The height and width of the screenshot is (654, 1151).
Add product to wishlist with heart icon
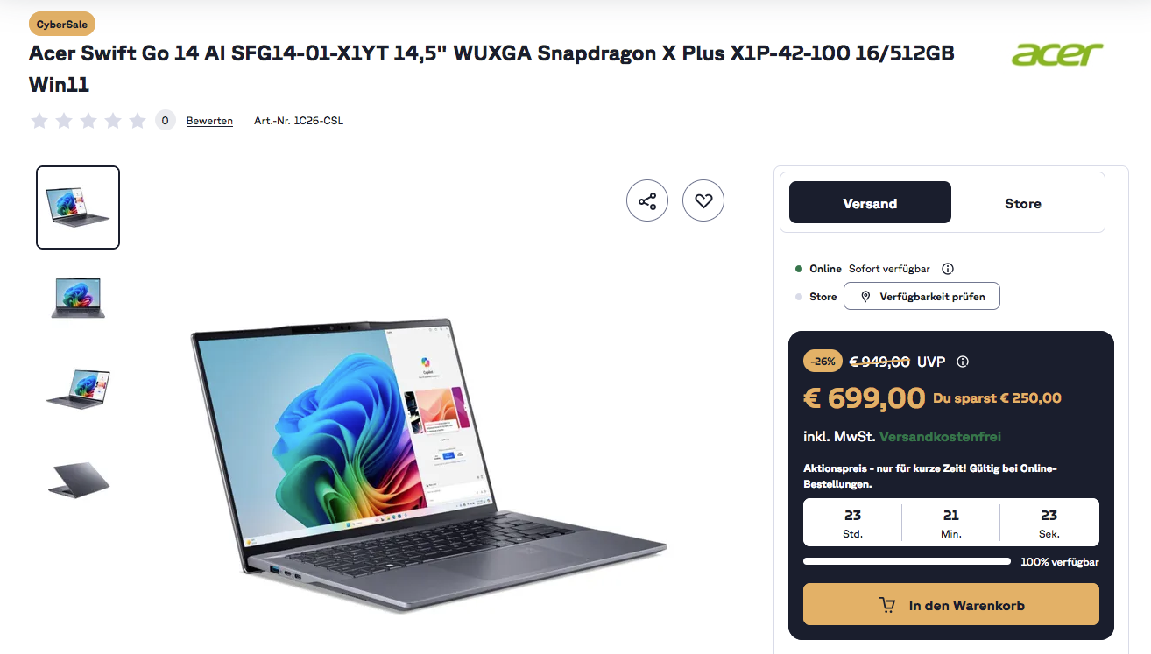click(703, 201)
